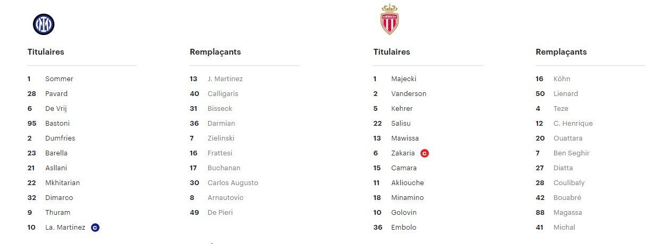Image resolution: width=653 pixels, height=244 pixels.
Task: Select Inter's Titulaires heading
Action: (46, 52)
